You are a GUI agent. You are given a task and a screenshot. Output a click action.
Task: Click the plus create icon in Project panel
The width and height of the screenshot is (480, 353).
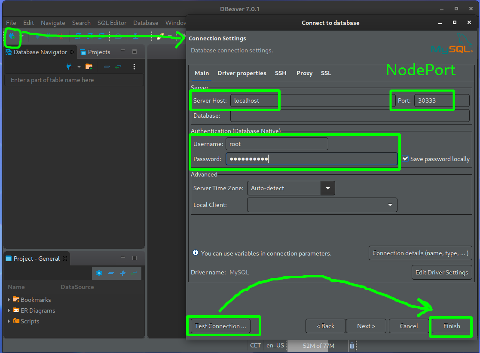point(123,273)
